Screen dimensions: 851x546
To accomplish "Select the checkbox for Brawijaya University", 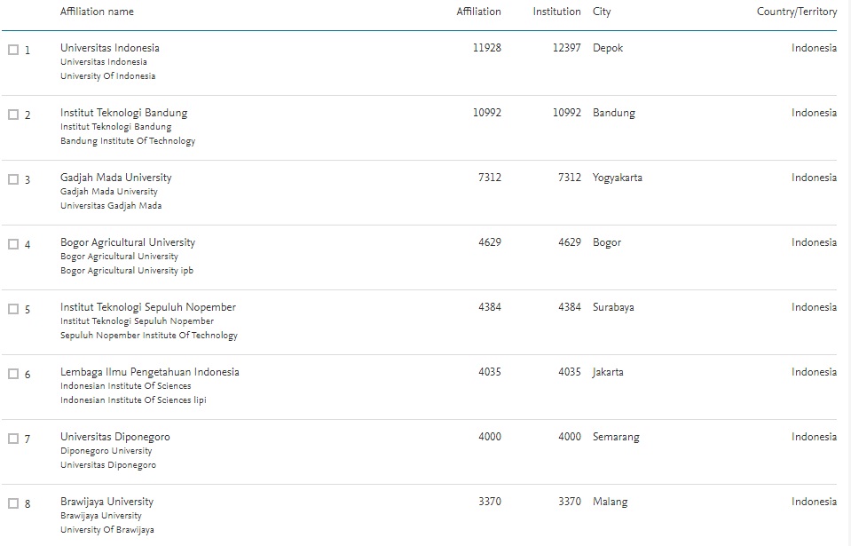I will (x=12, y=502).
